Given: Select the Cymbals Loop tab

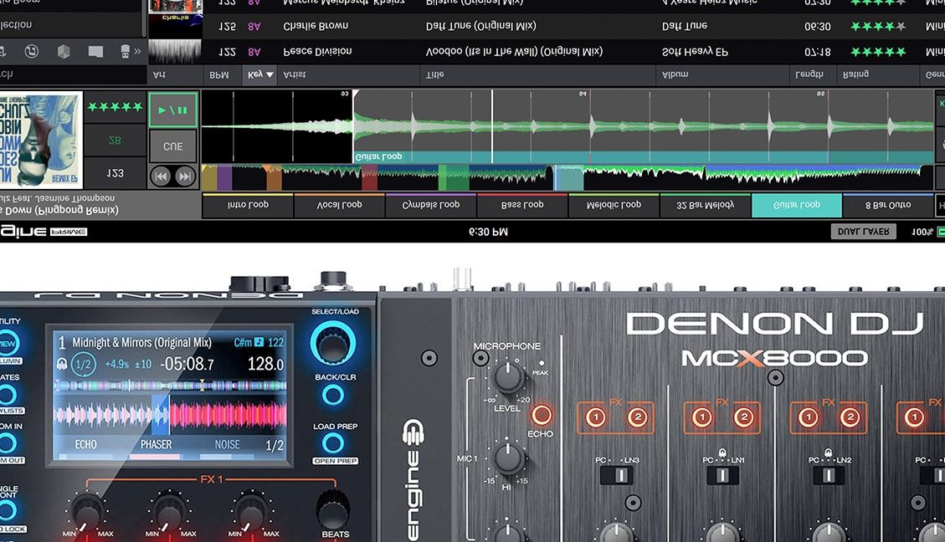Looking at the screenshot, I should (x=431, y=205).
